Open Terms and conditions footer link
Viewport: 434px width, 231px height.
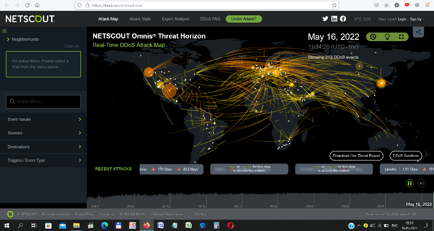click(55, 214)
